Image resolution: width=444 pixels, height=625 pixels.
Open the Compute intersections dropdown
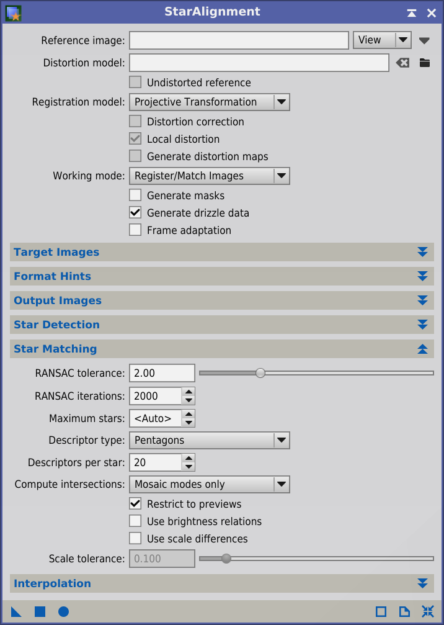click(x=210, y=484)
